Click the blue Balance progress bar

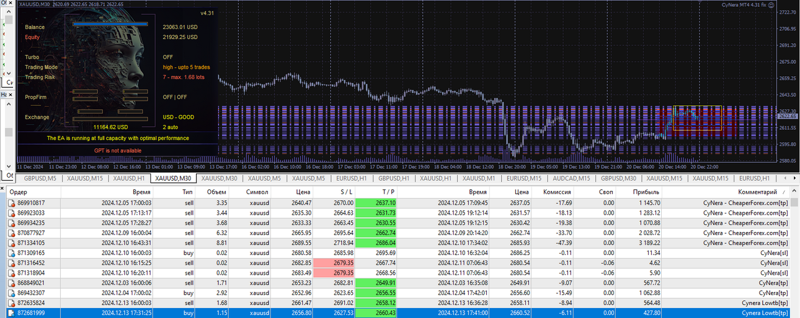click(110, 24)
